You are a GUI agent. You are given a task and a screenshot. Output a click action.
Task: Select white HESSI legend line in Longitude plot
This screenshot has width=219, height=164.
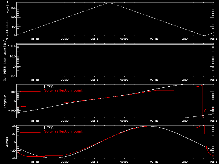(x=30, y=88)
